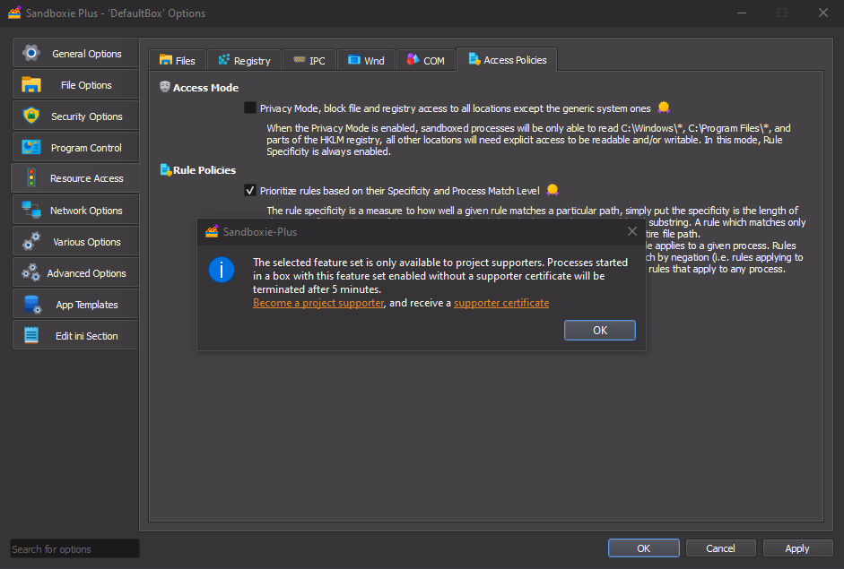Follow the 'Become a project supporter' link

[x=318, y=303]
